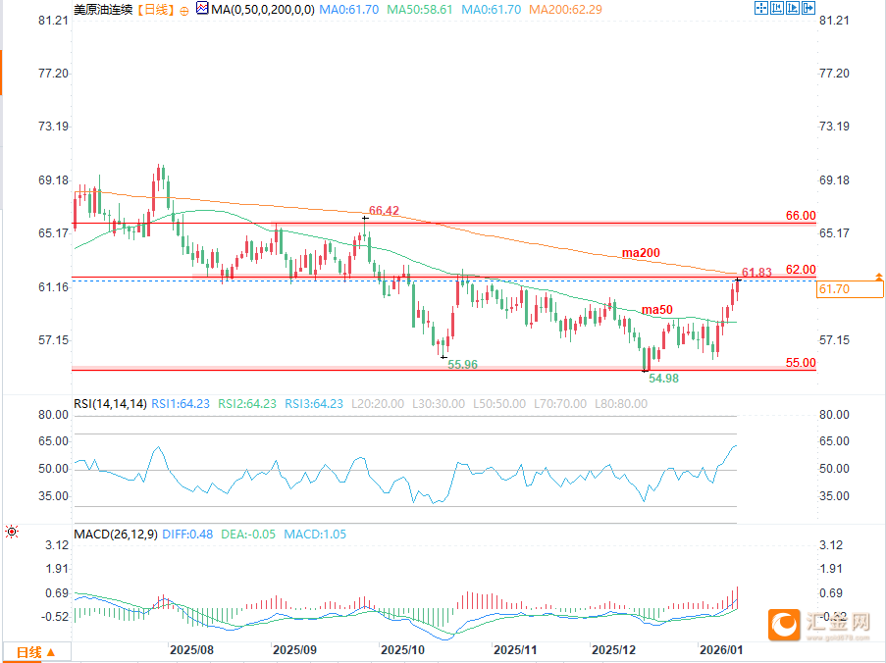Click the RSI(14,14,14) indicator label
The height and width of the screenshot is (663, 886).
click(x=110, y=404)
